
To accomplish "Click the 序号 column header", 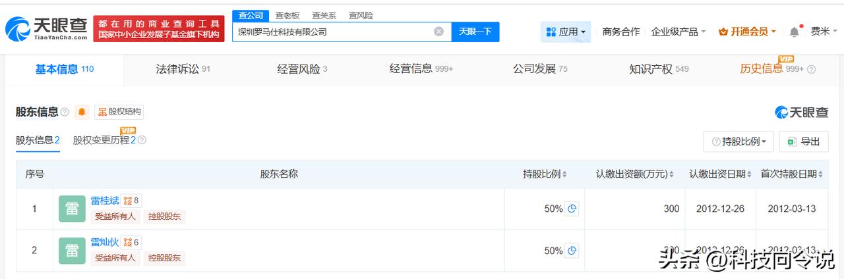I will click(x=35, y=174).
